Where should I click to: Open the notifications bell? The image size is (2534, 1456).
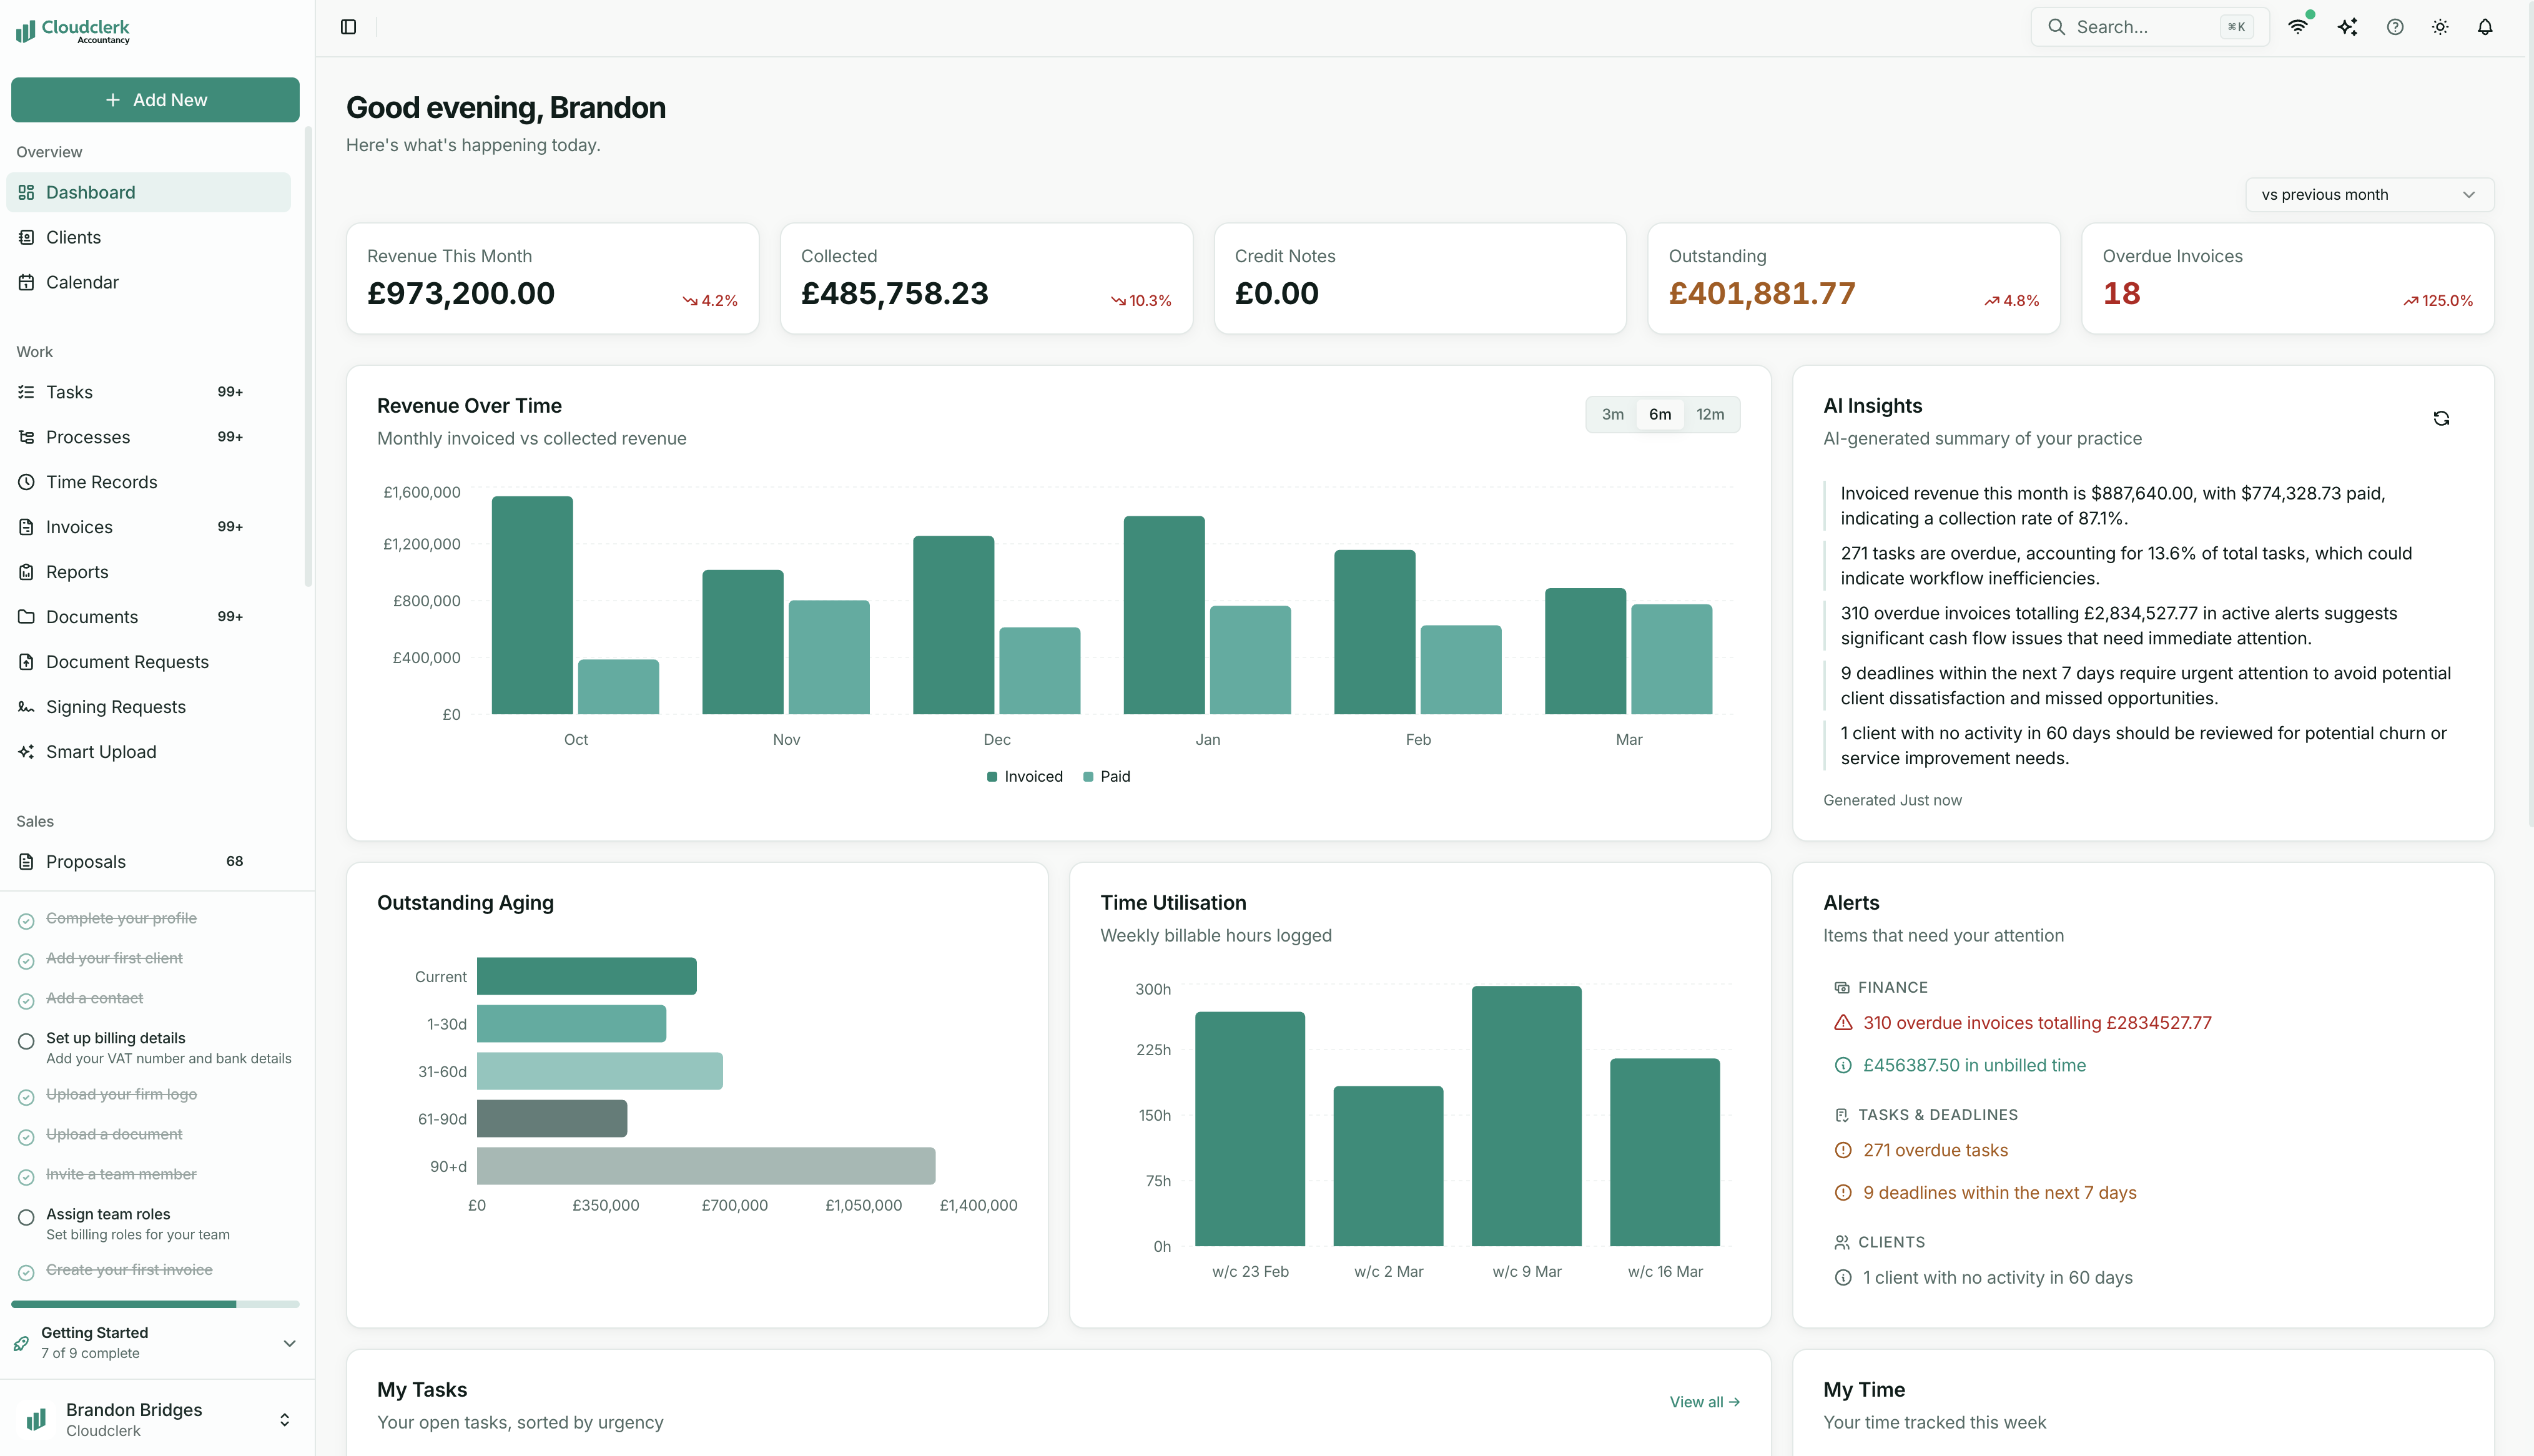click(x=2486, y=27)
